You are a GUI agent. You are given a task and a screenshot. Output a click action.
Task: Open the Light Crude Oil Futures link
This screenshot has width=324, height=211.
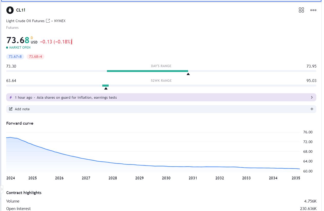click(x=25, y=21)
